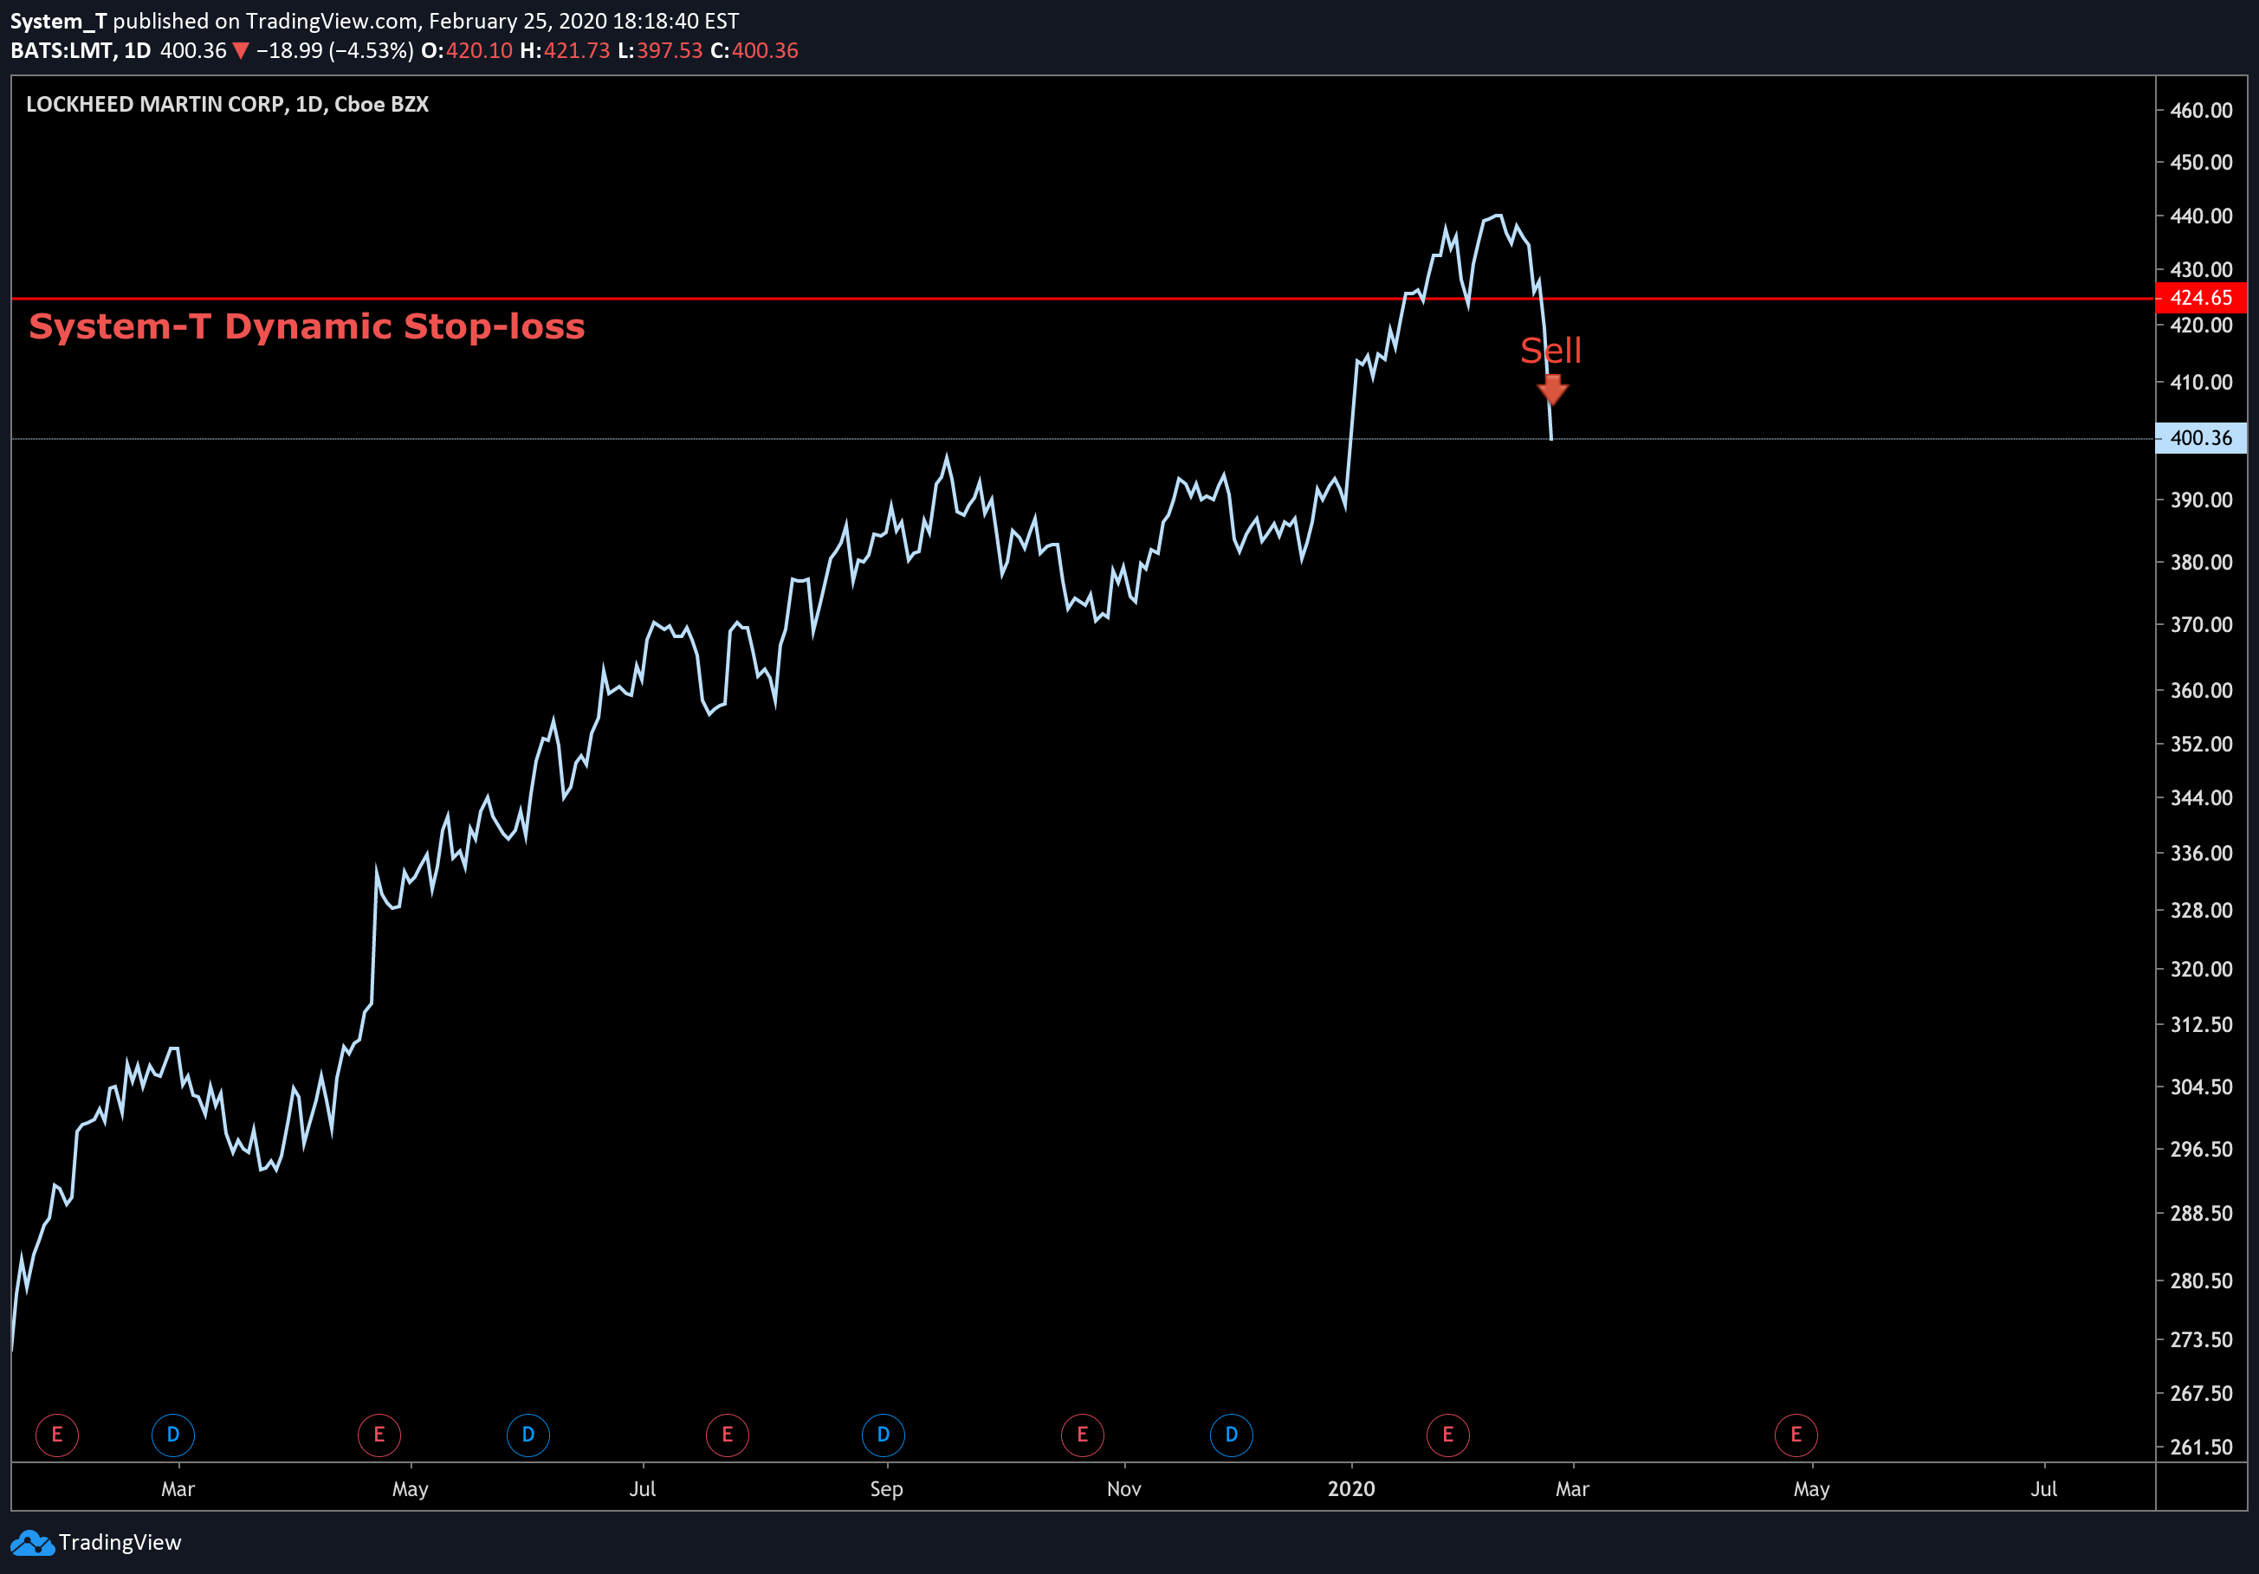Click the Sep label on time axis
This screenshot has width=2259, height=1574.
pos(886,1489)
